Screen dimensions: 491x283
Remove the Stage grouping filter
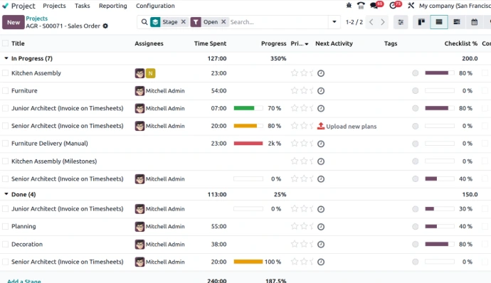tap(184, 21)
